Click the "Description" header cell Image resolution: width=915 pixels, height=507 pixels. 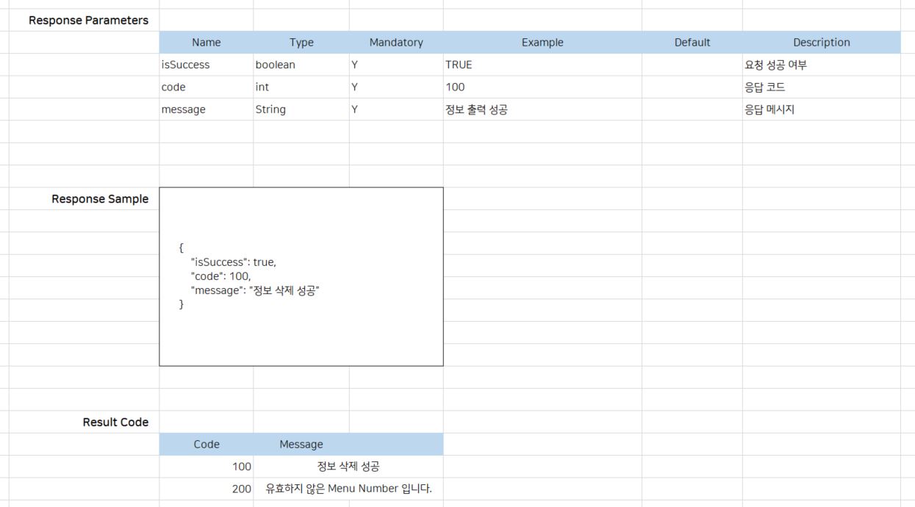pyautogui.click(x=821, y=43)
